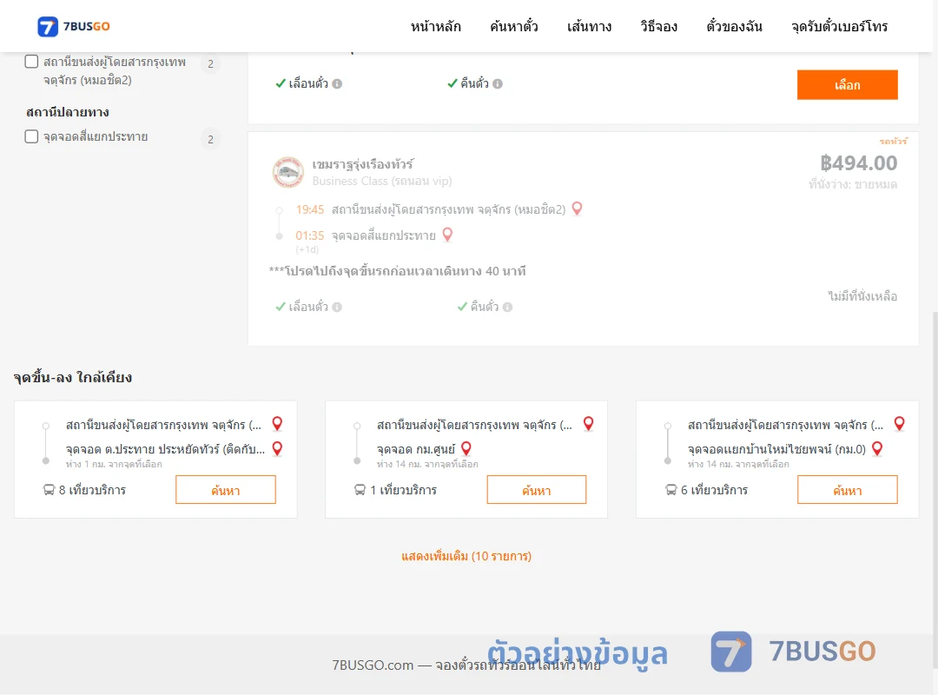
Task: Open the จุดรับตั๋วเบอร์โทร menu item
Action: pyautogui.click(x=839, y=26)
